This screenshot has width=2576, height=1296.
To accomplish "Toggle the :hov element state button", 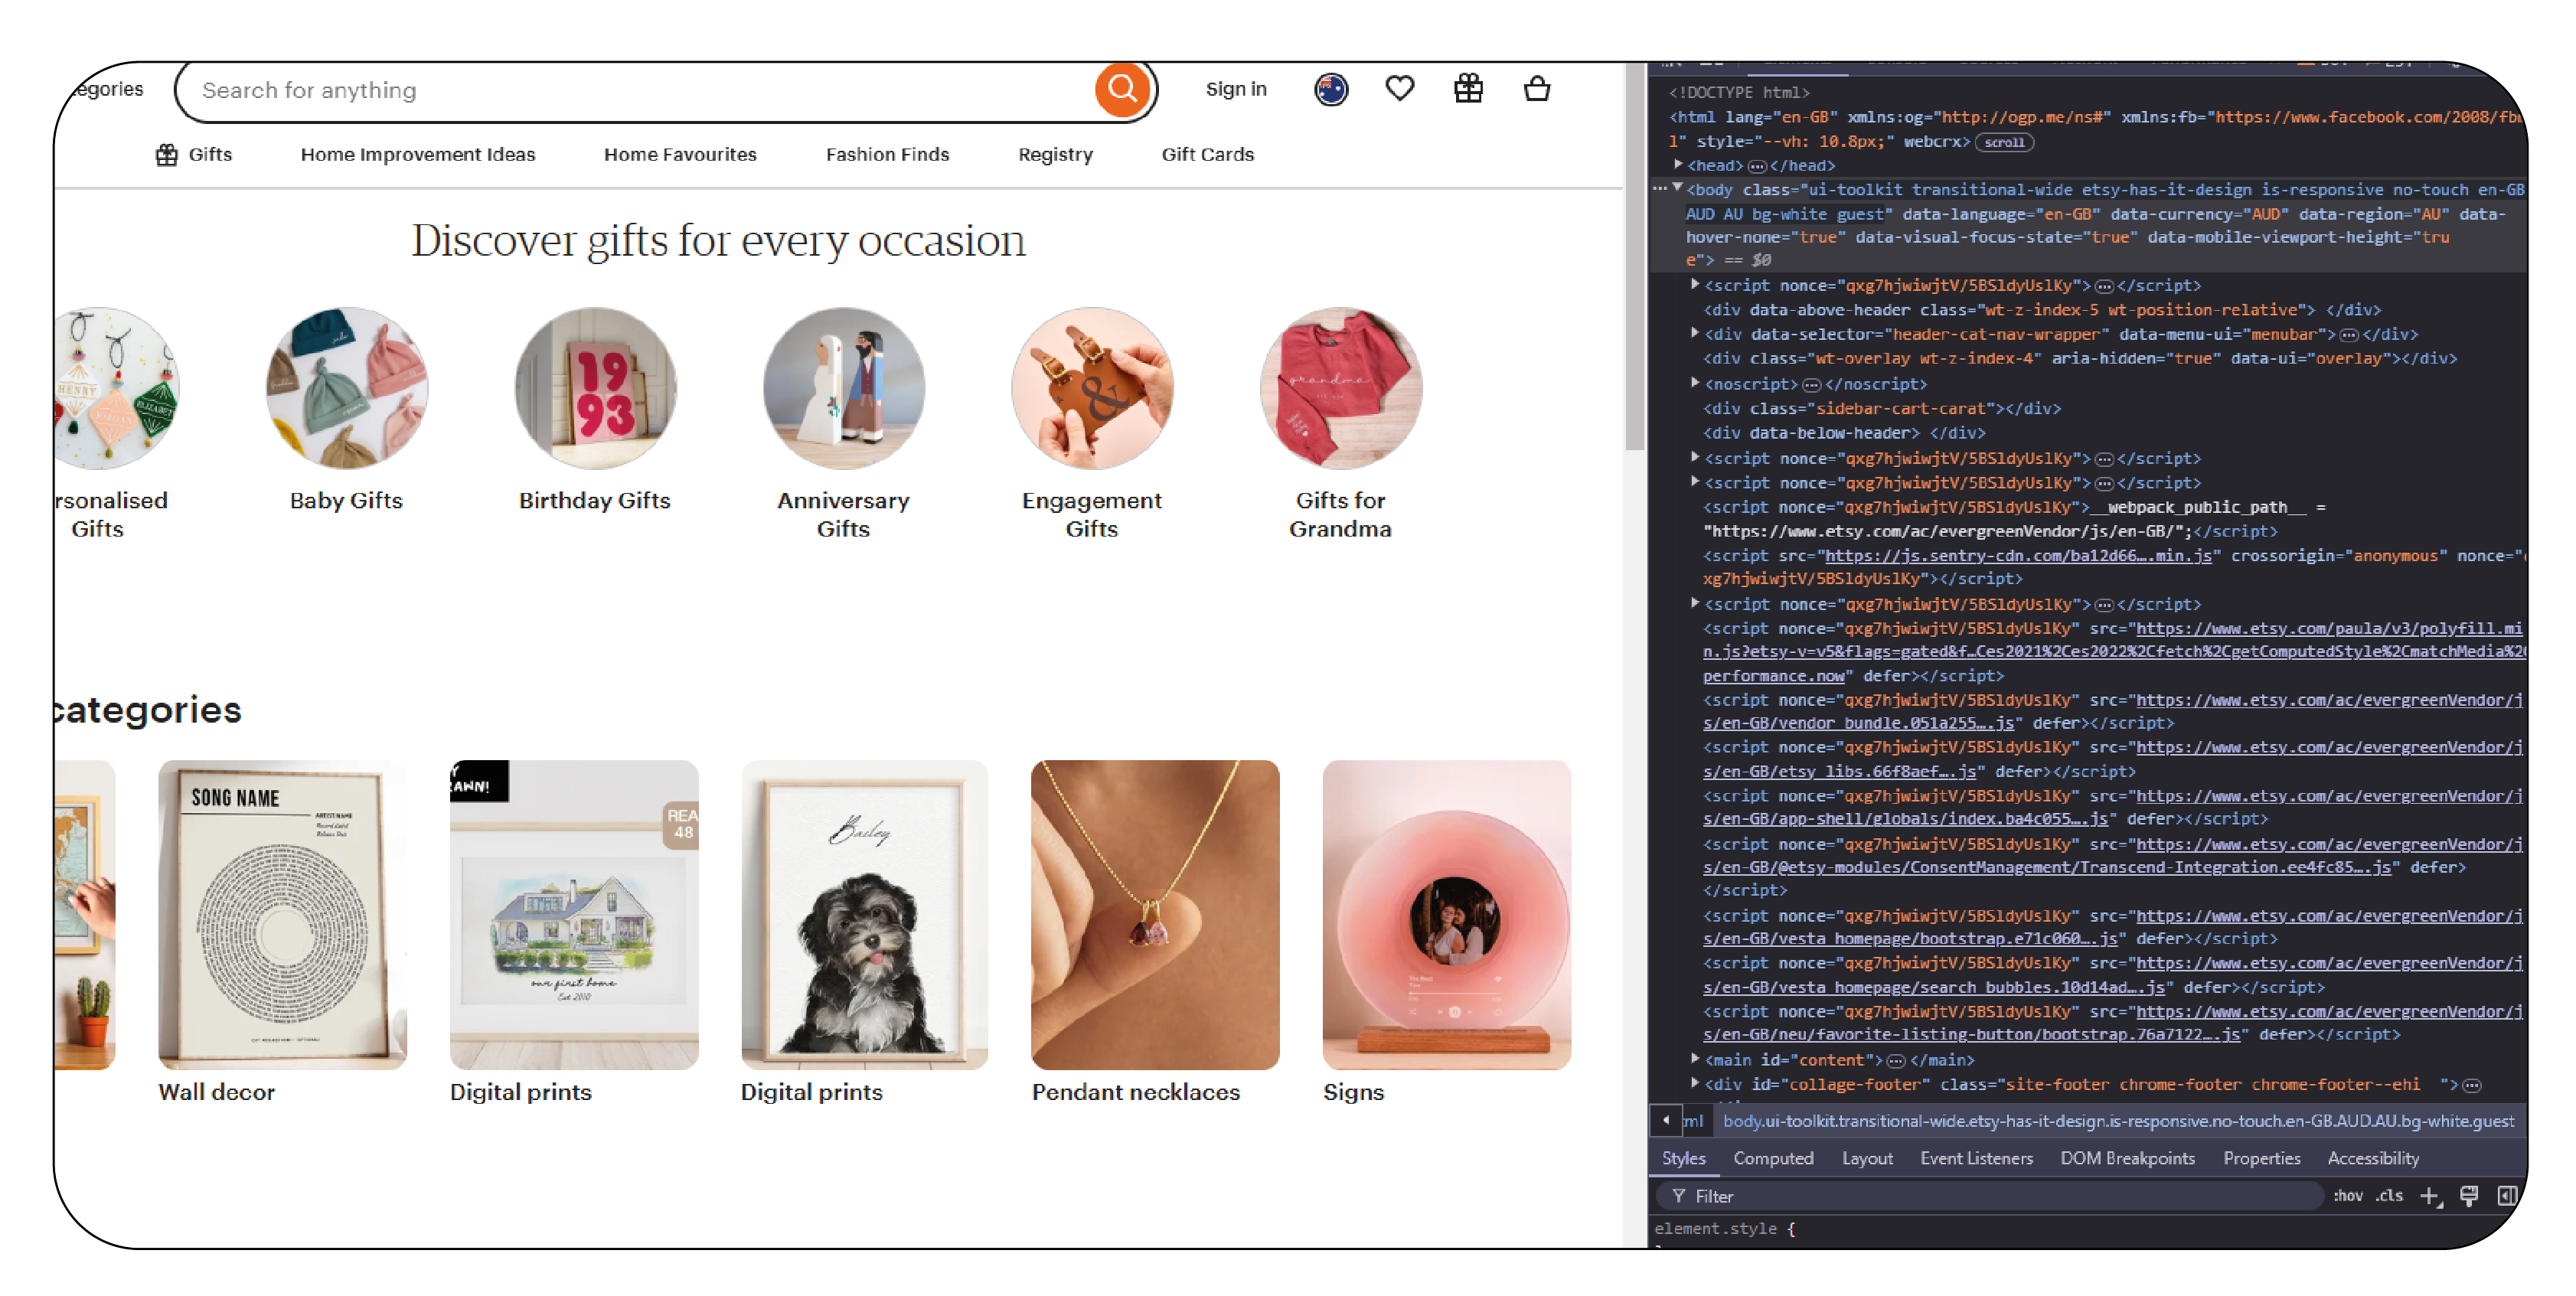I will pyautogui.click(x=2348, y=1196).
